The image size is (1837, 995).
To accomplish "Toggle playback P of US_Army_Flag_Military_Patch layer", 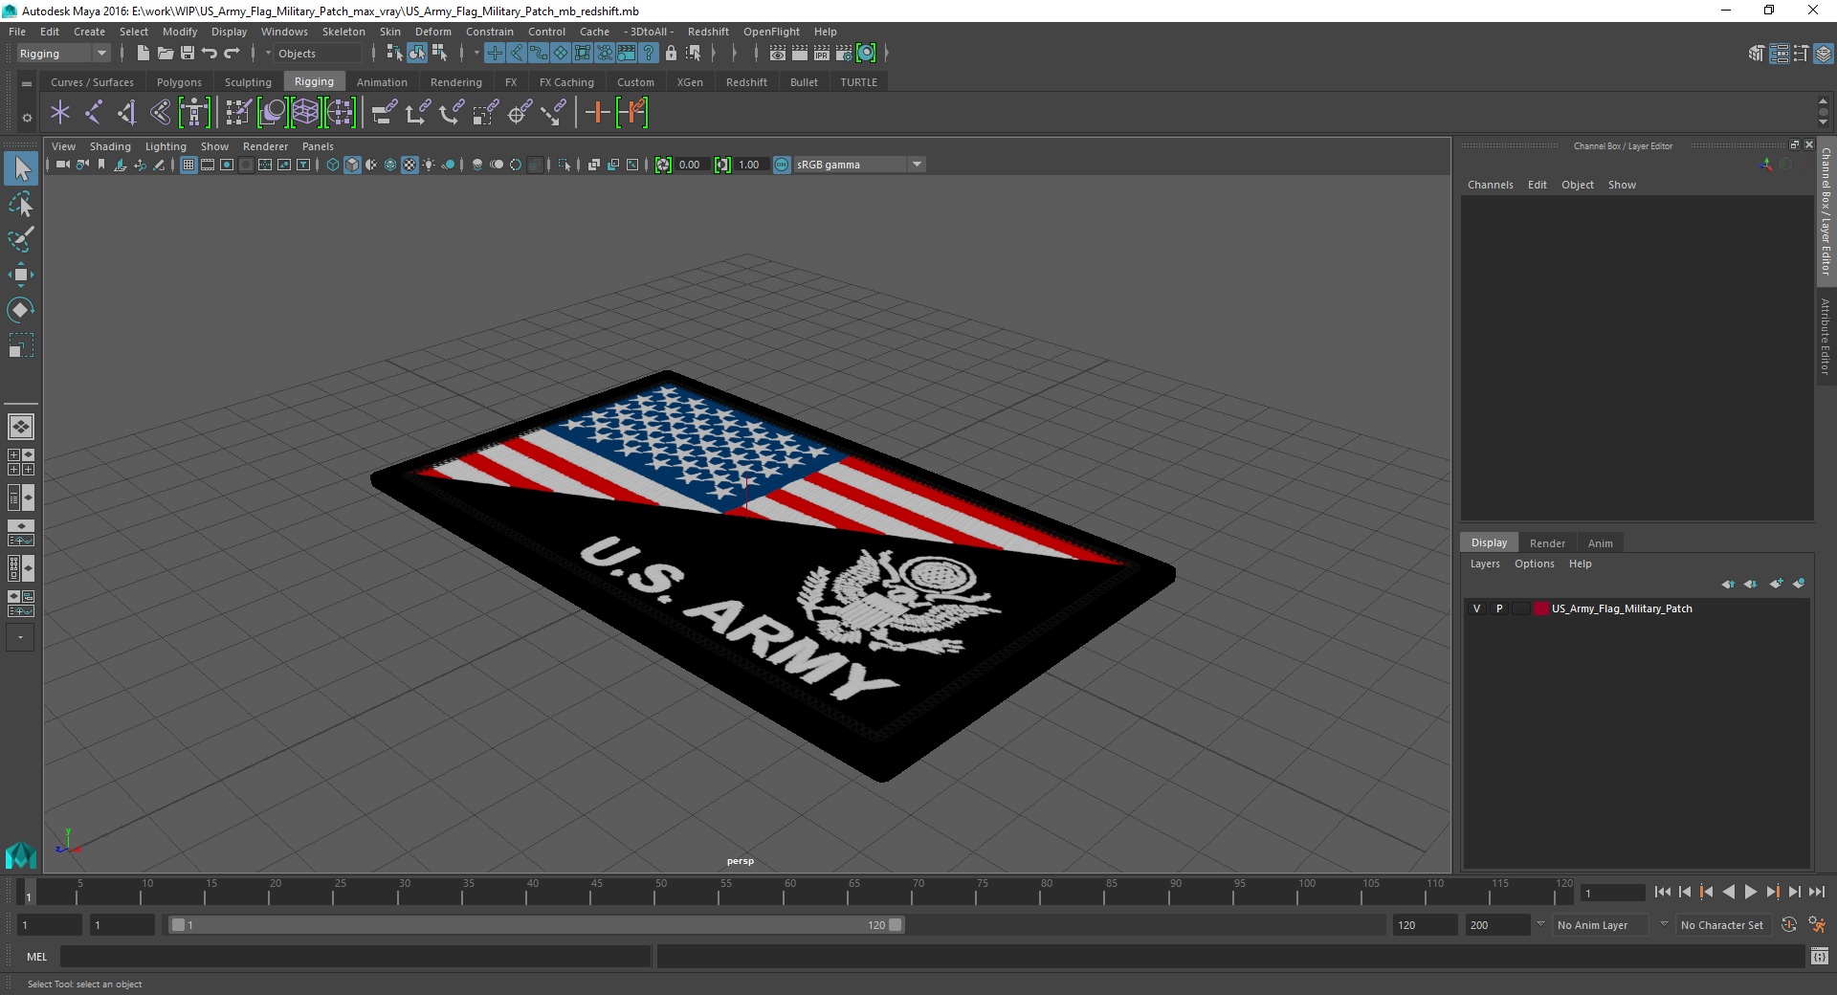I will (1499, 608).
